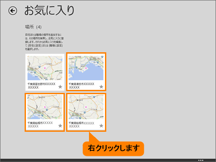Click the paragraph beginning 自宅または職場の場所

click(44, 42)
